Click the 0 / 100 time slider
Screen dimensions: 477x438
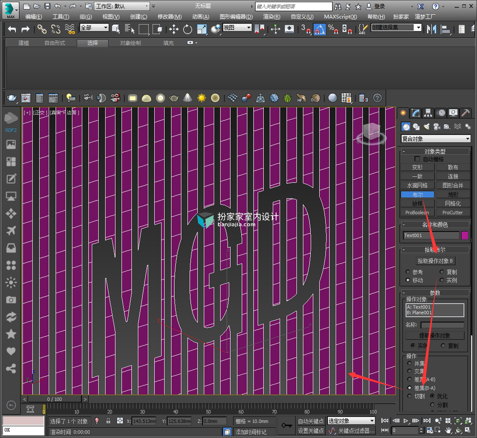click(x=54, y=399)
